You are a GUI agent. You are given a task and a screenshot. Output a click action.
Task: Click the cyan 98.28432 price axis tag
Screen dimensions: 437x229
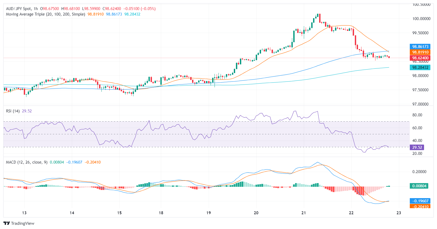coord(420,68)
